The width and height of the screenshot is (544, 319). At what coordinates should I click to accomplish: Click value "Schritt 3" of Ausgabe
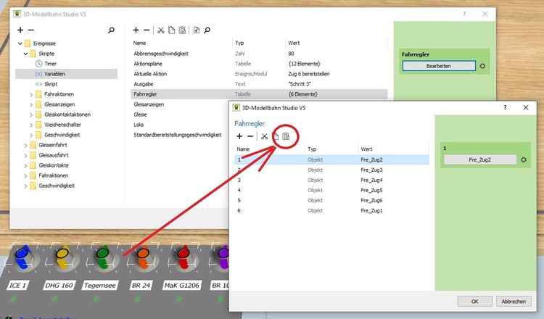[300, 84]
